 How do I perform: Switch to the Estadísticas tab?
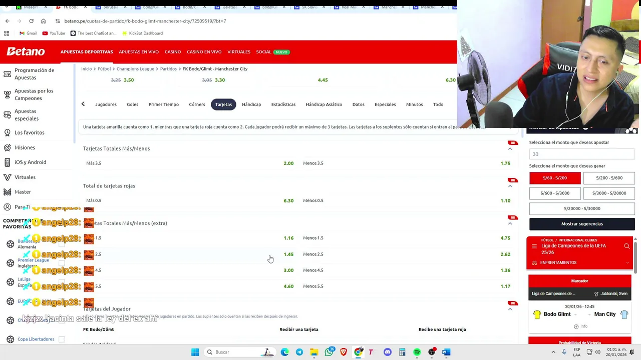pos(283,104)
